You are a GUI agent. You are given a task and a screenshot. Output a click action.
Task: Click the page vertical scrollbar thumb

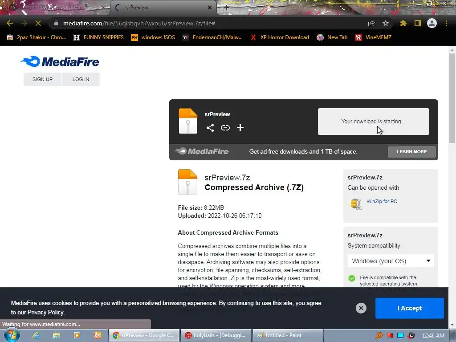coord(452,98)
